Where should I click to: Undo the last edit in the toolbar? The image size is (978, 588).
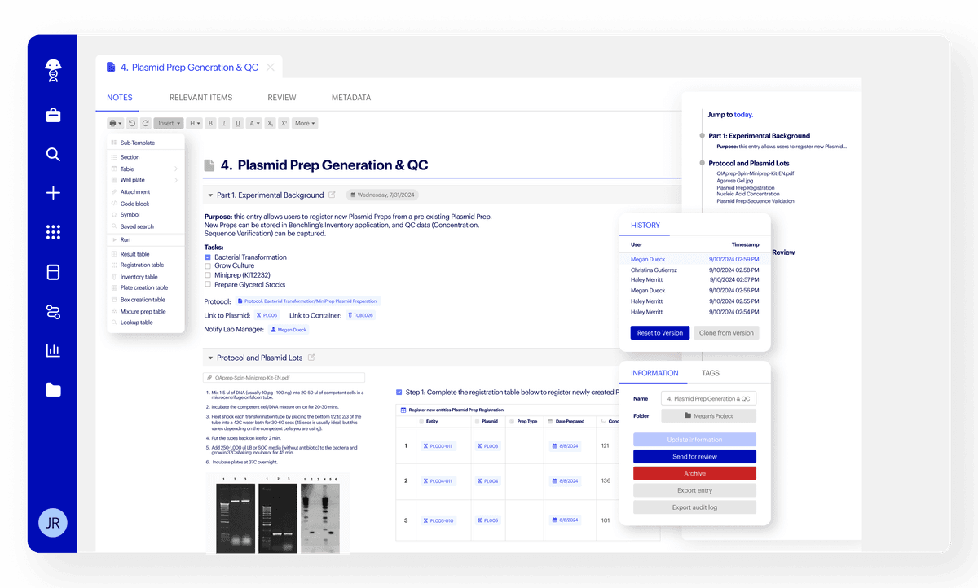click(x=131, y=123)
